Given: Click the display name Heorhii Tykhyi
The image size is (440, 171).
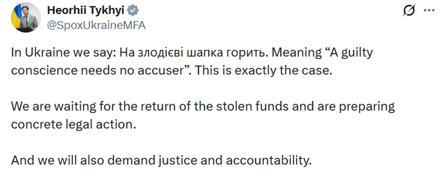Looking at the screenshot, I should pos(86,11).
